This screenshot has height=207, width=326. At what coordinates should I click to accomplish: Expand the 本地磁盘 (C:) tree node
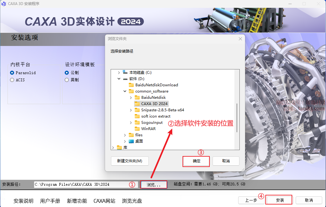119,73
